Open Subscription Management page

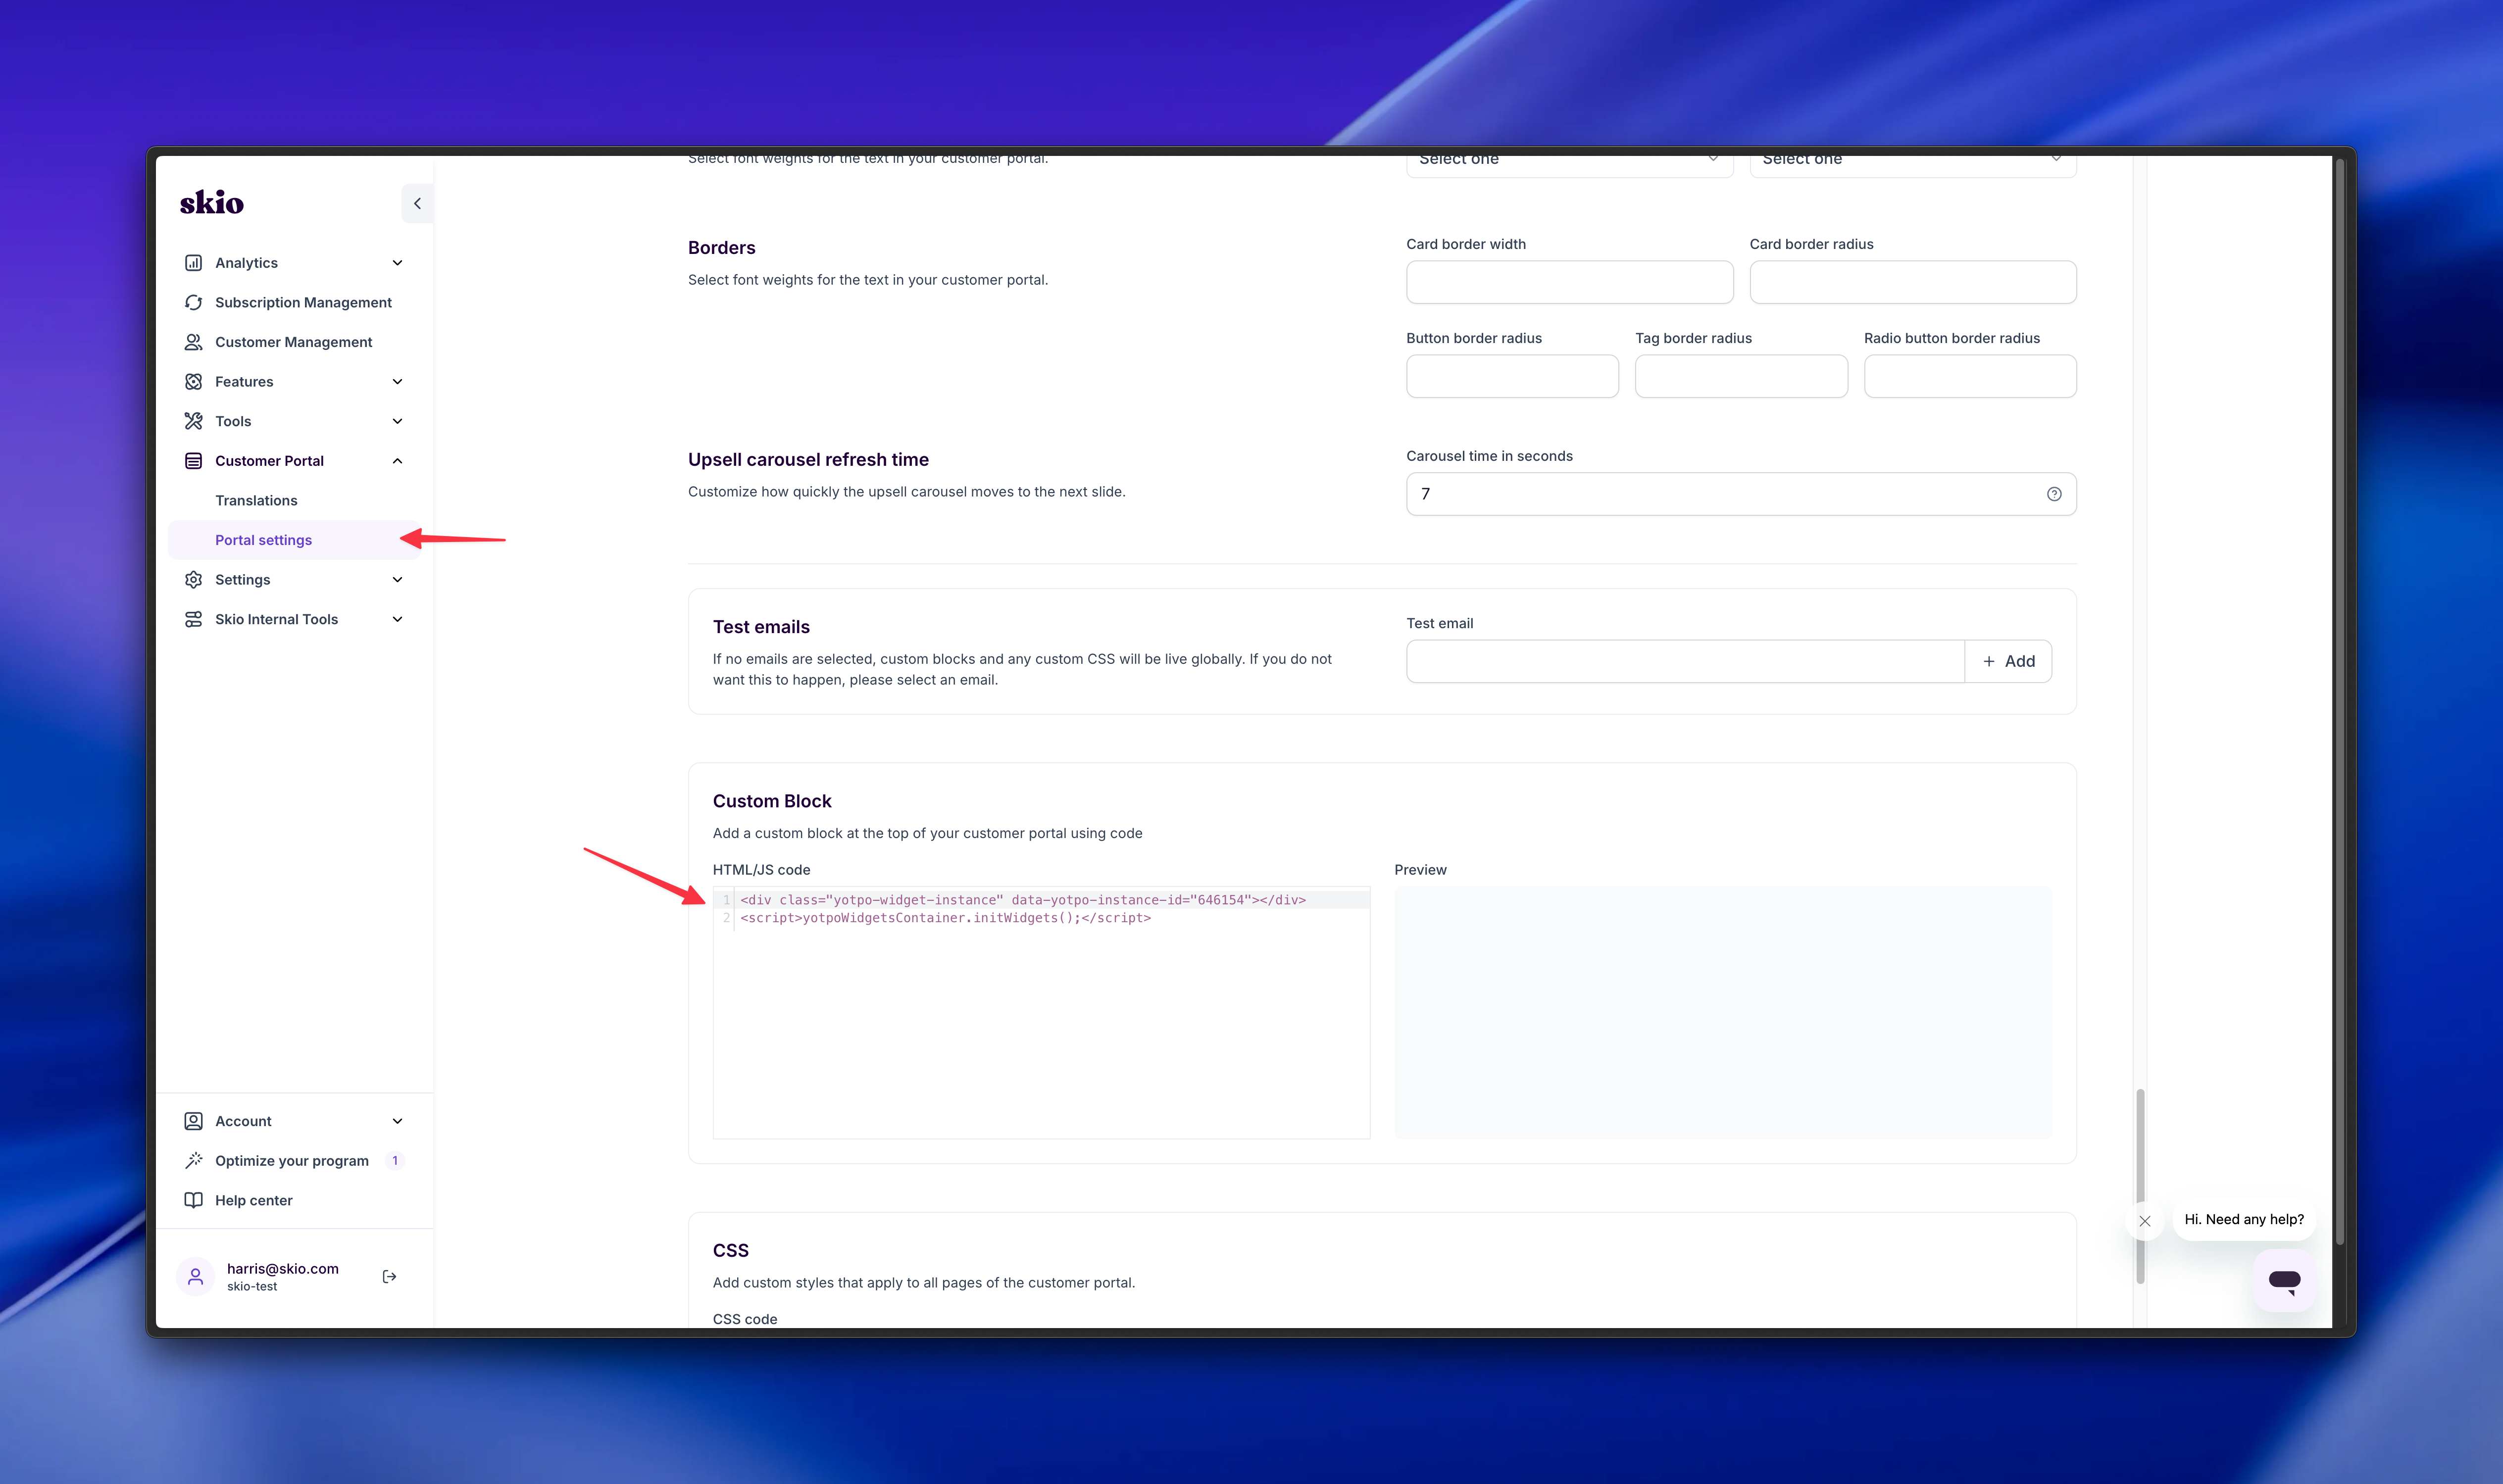303,302
